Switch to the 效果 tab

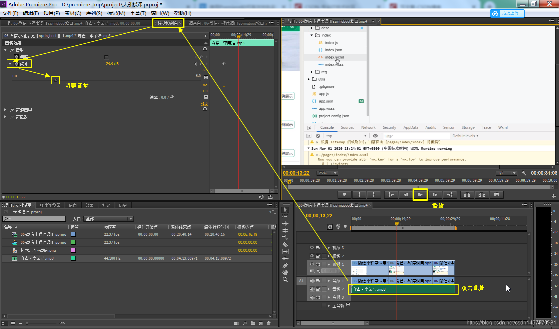pyautogui.click(x=89, y=205)
